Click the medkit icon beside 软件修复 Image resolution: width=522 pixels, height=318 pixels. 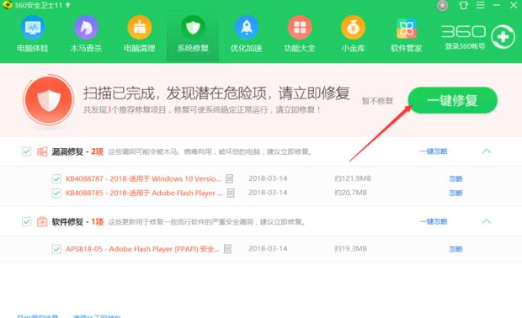click(x=42, y=221)
